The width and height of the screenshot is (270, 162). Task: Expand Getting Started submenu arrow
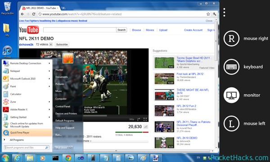click(49, 117)
